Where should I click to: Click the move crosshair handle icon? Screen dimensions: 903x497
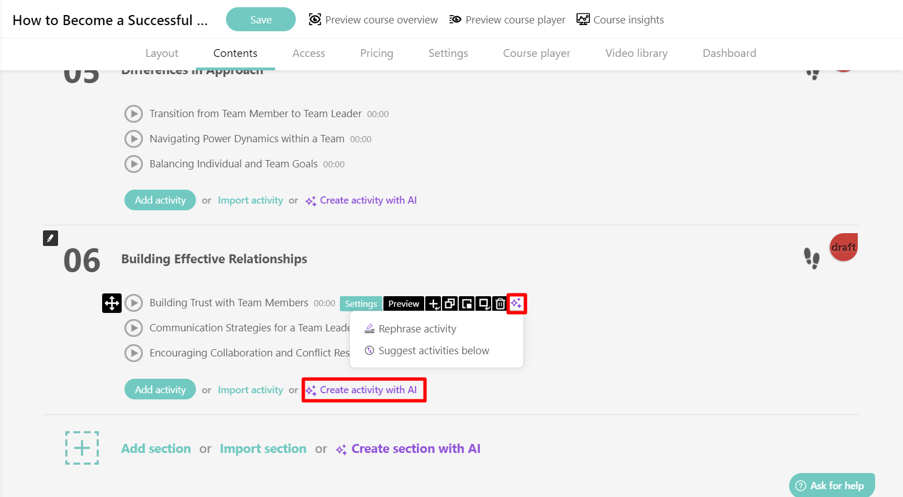point(112,303)
